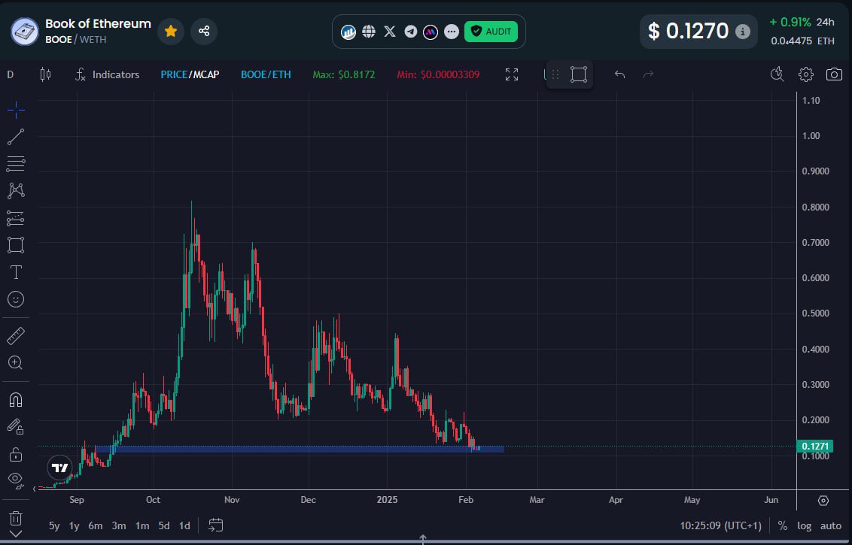Click the Max: $0.8172 label

tap(344, 75)
